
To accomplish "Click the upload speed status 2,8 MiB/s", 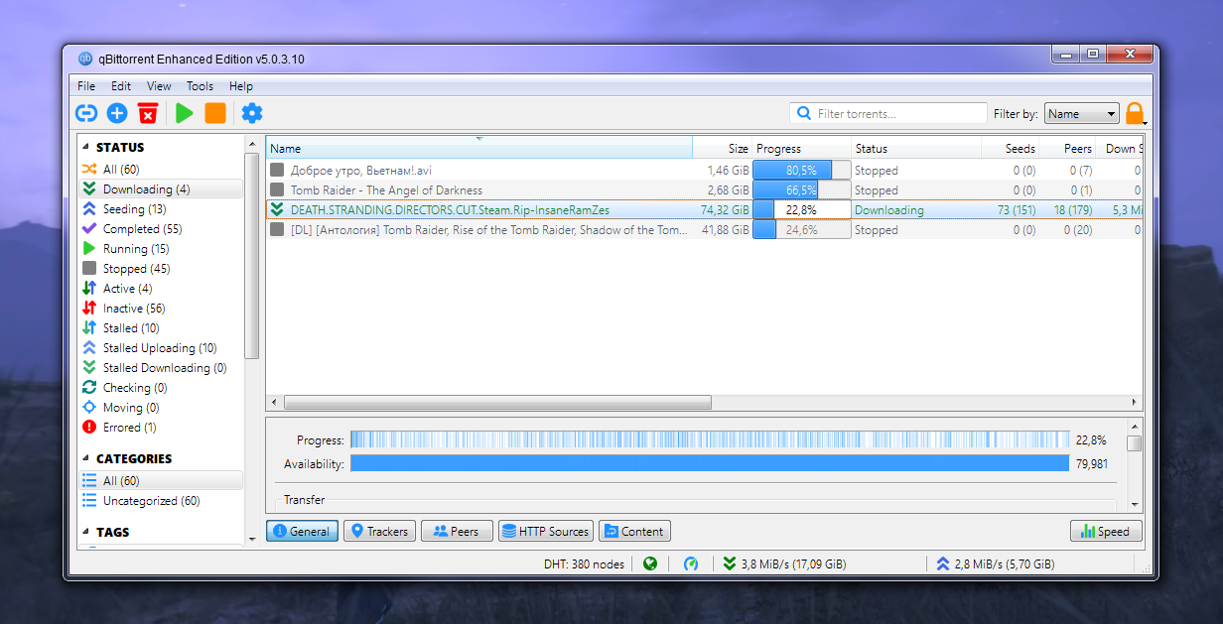I will 996,563.
